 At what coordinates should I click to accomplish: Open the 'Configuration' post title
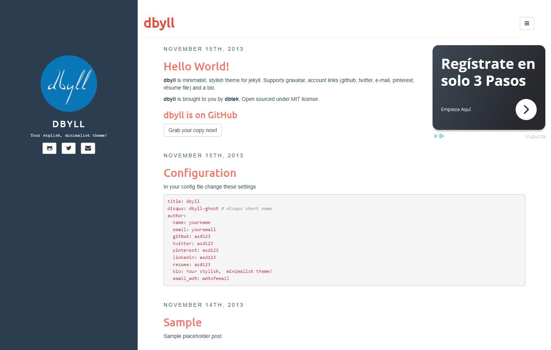(x=200, y=173)
